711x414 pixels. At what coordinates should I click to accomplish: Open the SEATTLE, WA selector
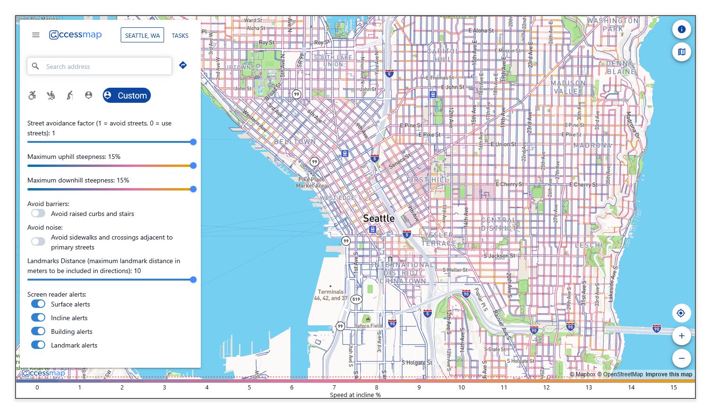pos(142,35)
